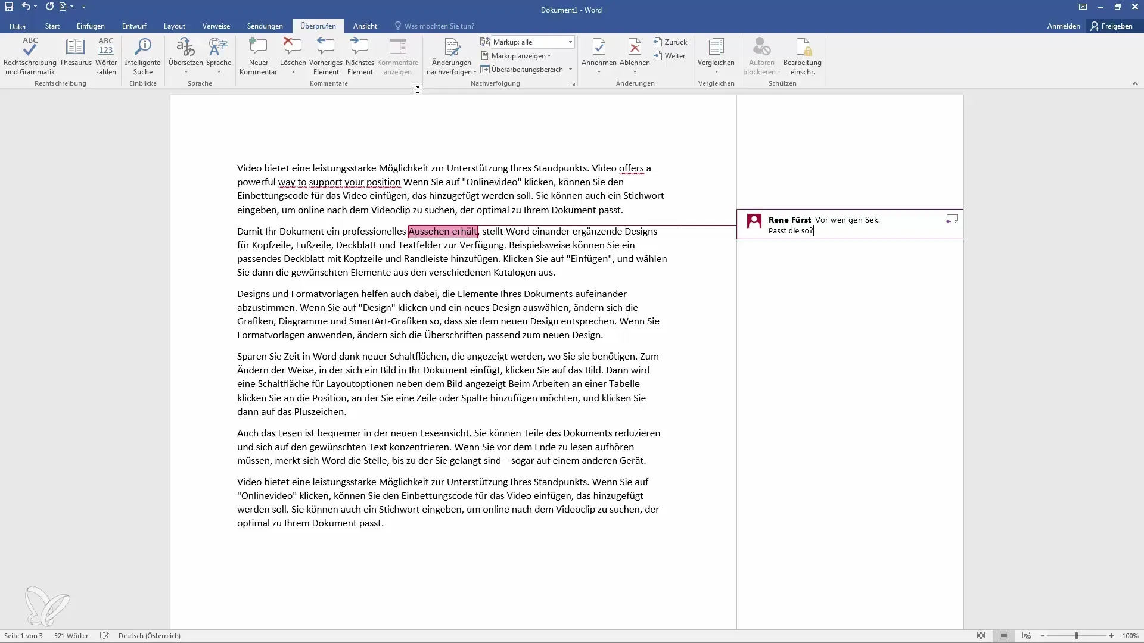Click Deutsch (Österreich) language indicator
Viewport: 1144px width, 643px height.
point(150,636)
